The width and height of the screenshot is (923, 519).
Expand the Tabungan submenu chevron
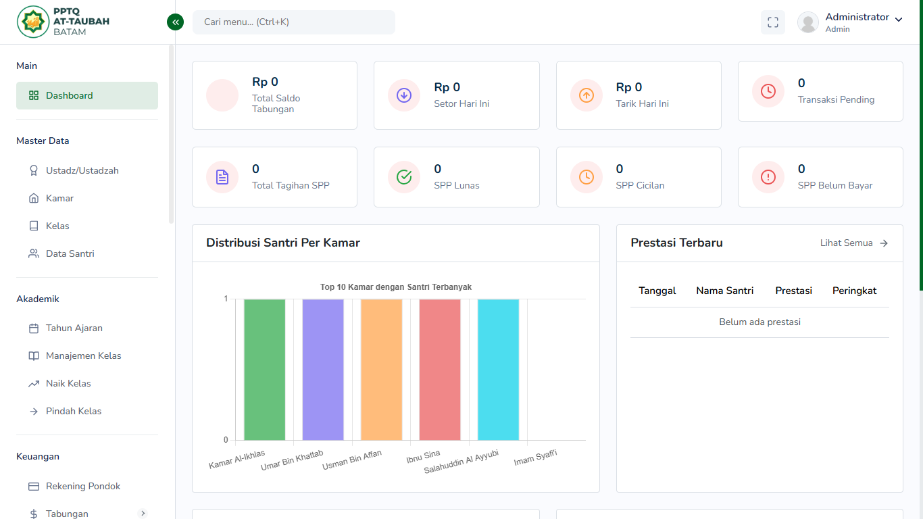(x=143, y=514)
